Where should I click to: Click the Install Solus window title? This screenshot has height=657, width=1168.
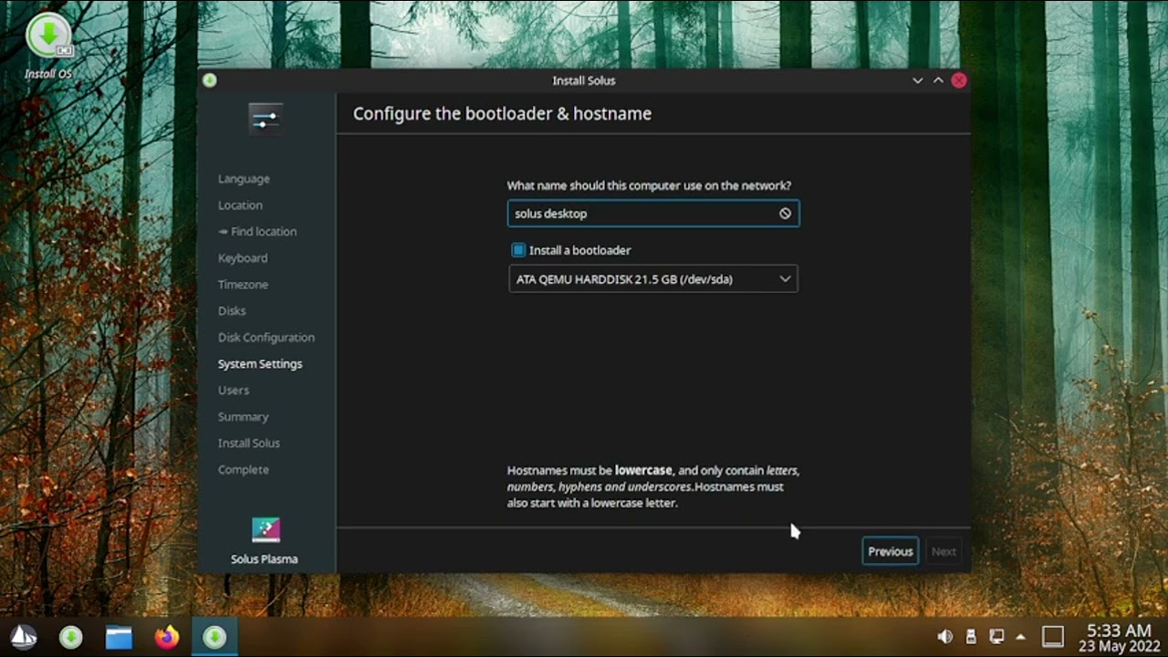tap(584, 80)
